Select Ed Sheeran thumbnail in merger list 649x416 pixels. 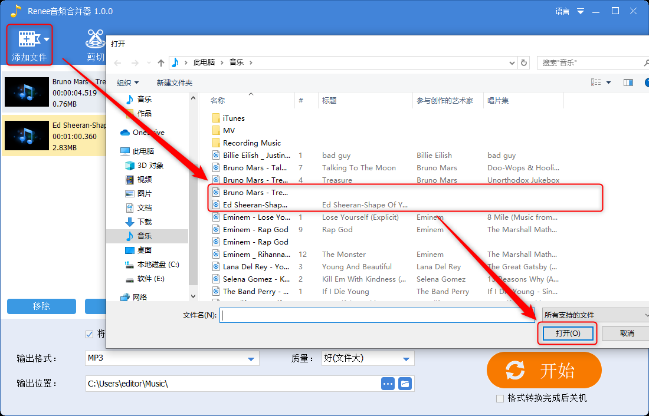point(27,136)
